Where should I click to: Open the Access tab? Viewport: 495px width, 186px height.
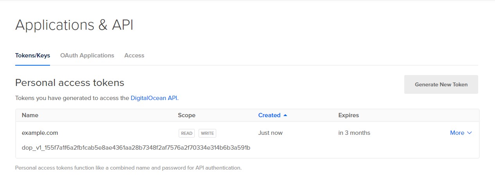pyautogui.click(x=134, y=55)
